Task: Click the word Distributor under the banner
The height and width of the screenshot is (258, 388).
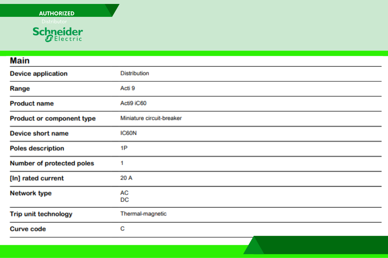Action: (54, 21)
